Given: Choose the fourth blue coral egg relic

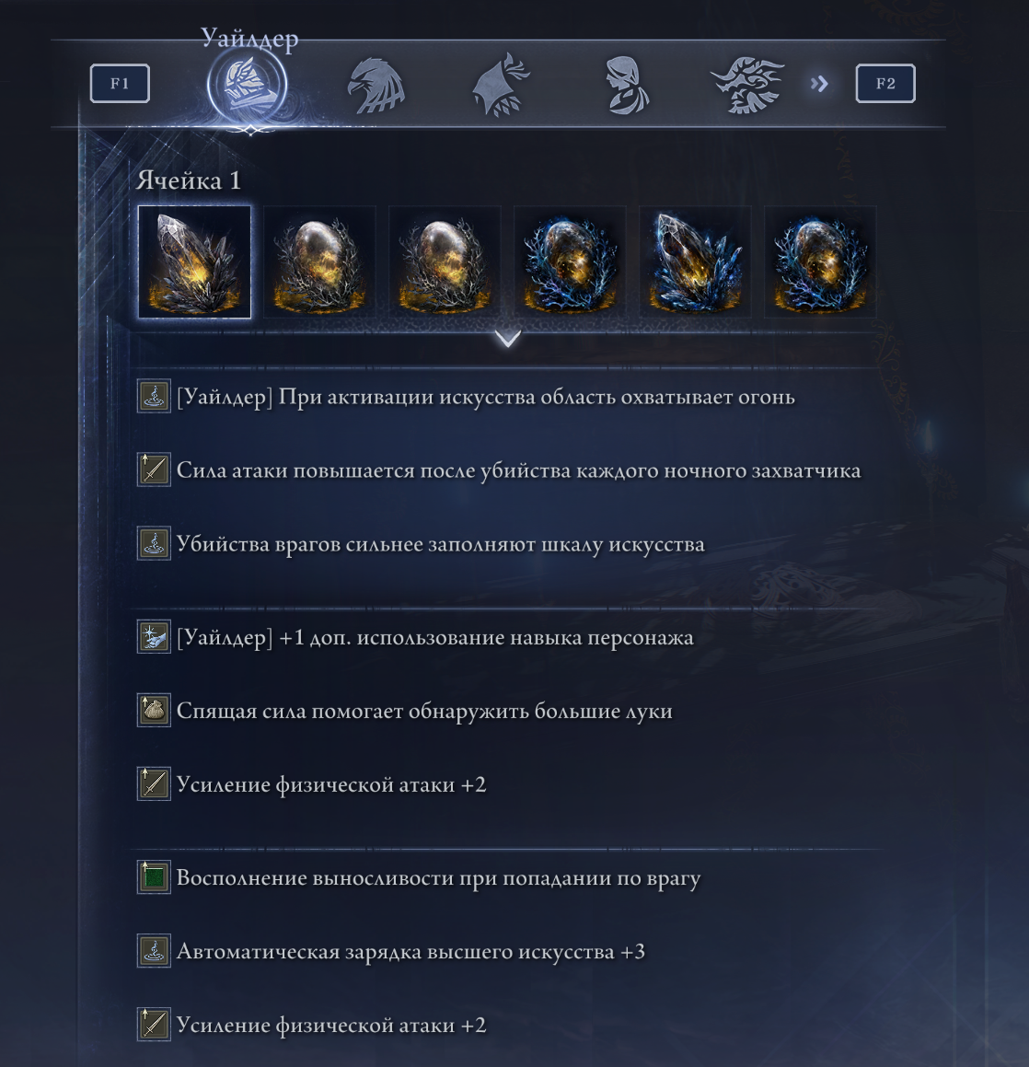Looking at the screenshot, I should pos(570,262).
